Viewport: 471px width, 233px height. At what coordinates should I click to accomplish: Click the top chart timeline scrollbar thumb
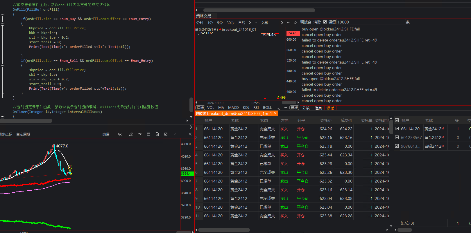click(289, 102)
